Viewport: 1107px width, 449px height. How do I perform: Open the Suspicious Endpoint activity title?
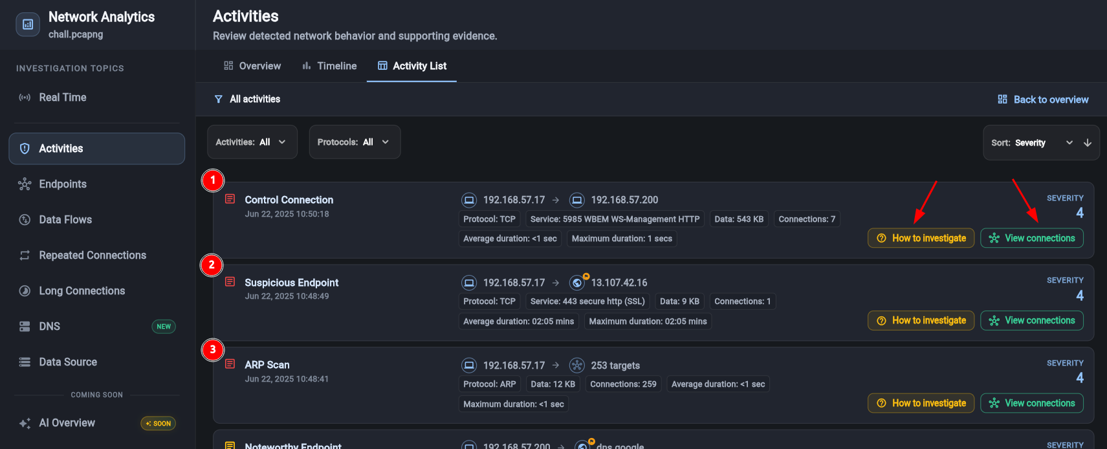[292, 283]
